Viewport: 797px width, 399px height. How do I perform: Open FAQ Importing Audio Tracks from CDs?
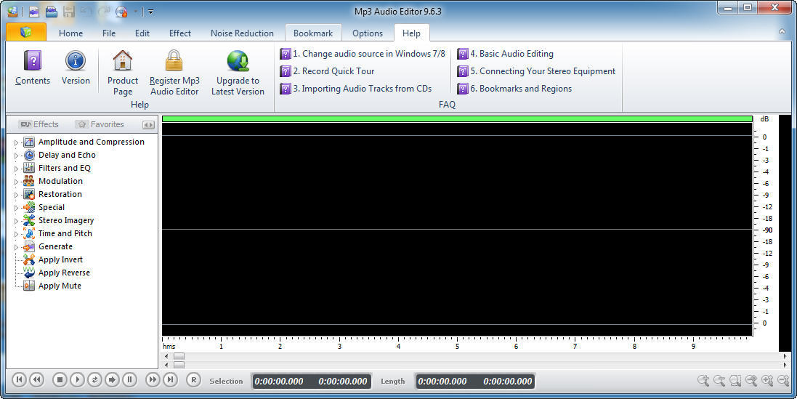(356, 89)
